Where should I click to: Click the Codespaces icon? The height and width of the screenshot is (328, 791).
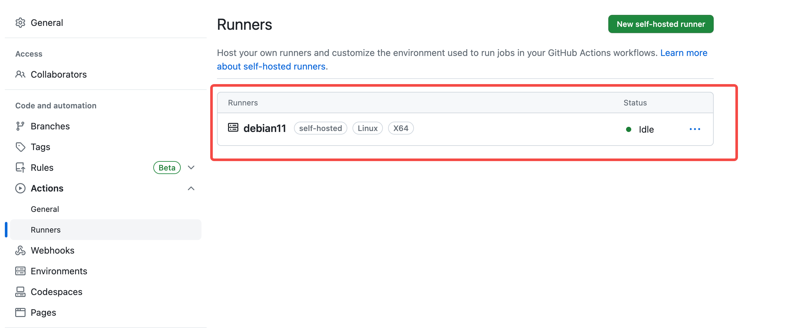(20, 292)
